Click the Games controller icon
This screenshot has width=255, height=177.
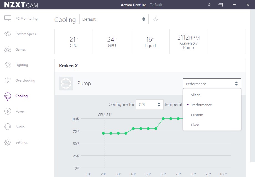tap(8, 49)
